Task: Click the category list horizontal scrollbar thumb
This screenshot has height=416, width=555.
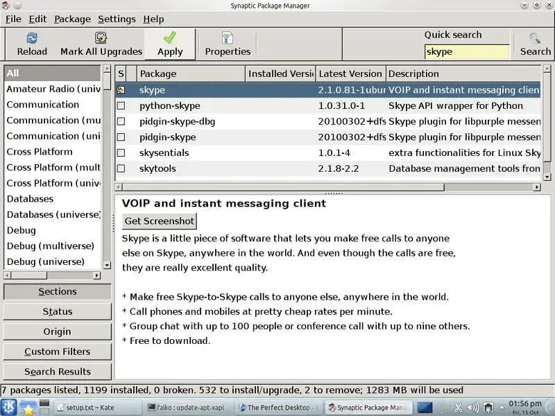Action: tap(29, 275)
